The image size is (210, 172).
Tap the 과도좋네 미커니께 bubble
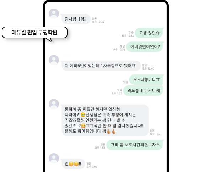(x=143, y=91)
